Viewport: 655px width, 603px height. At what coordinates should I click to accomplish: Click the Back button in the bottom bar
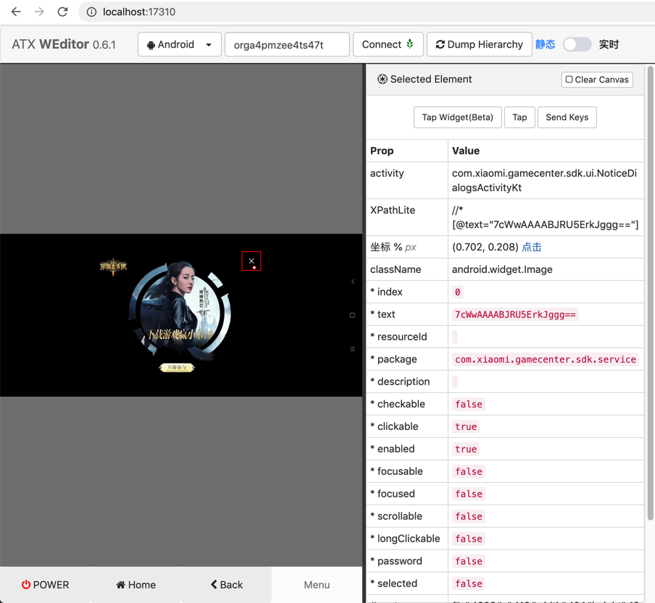pos(226,585)
